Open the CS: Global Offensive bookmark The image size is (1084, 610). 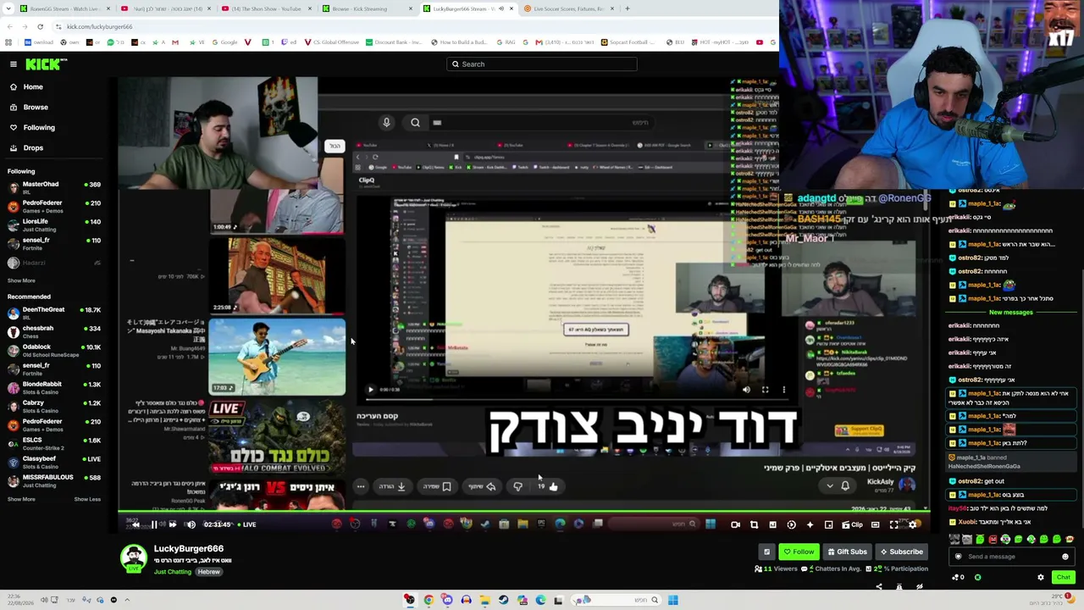pos(331,42)
